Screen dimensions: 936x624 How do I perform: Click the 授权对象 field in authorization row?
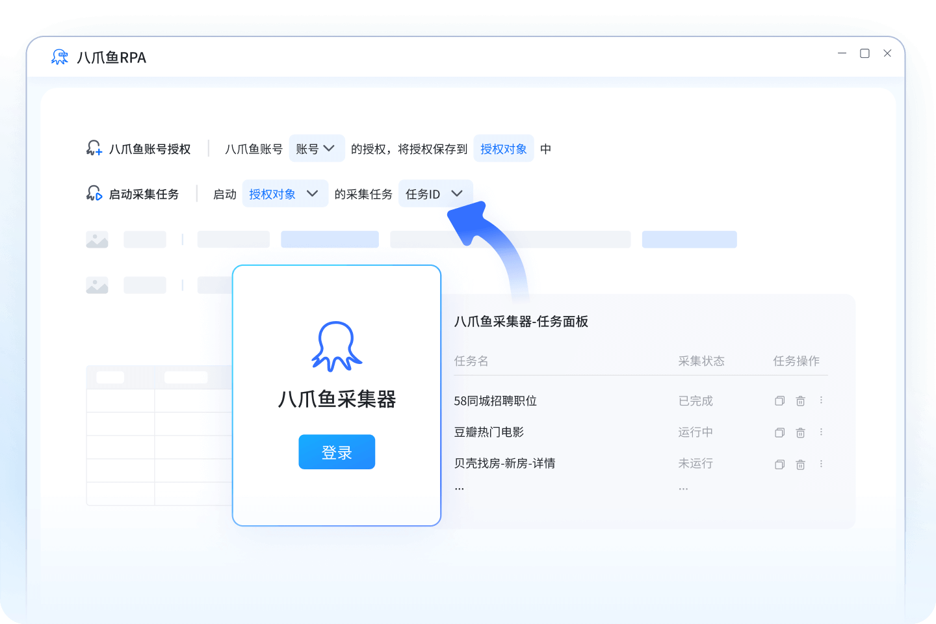[x=504, y=149]
